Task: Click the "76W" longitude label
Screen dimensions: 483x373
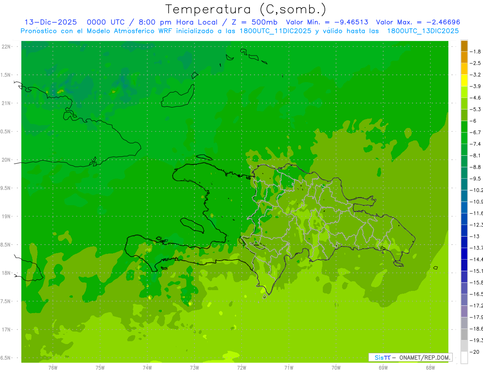Action: 53,368
